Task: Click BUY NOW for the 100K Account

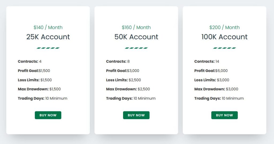Action: [224, 115]
